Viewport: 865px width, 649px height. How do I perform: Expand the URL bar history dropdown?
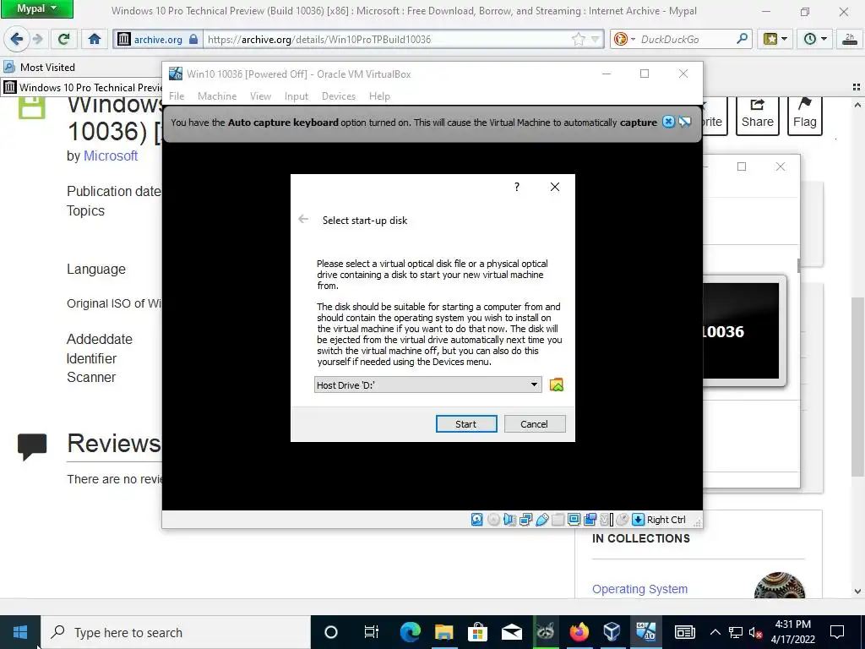596,39
